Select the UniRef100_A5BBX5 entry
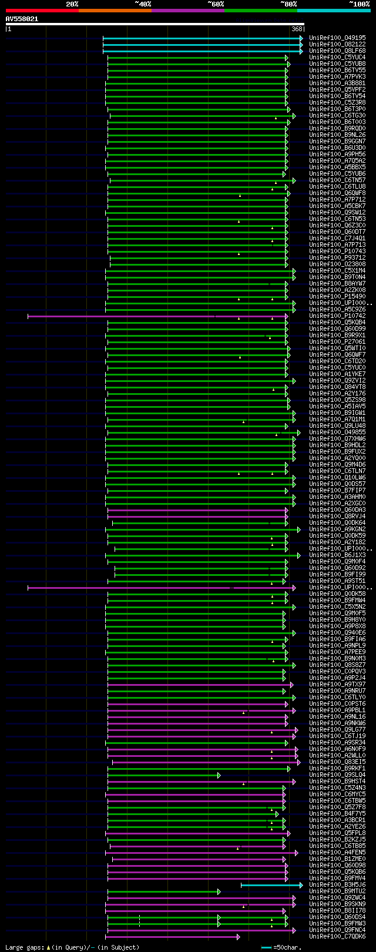Image resolution: width=376 pixels, height=952 pixels. 337,167
